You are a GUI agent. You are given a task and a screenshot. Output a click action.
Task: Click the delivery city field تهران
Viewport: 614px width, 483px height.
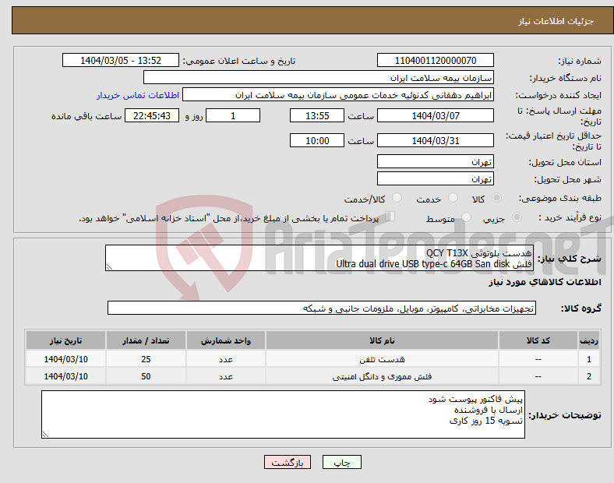(435, 179)
